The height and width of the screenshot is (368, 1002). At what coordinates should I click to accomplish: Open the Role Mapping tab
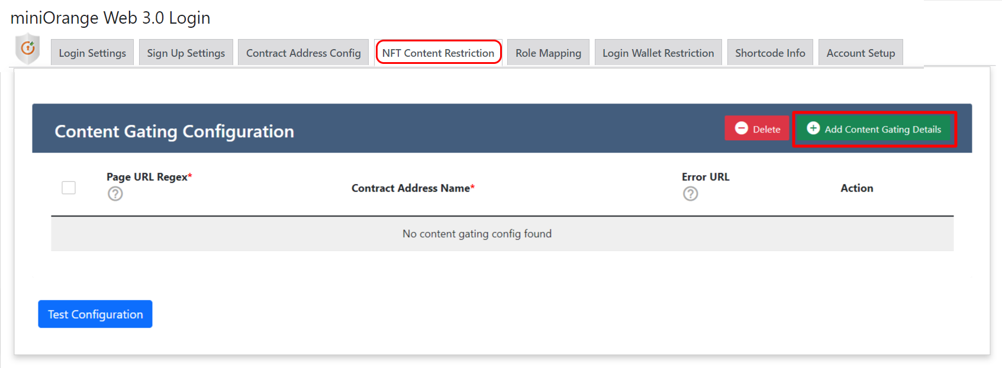[548, 53]
